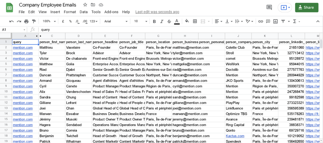Select row 10 header
Viewport: 323px width, 143px height.
(6, 92)
